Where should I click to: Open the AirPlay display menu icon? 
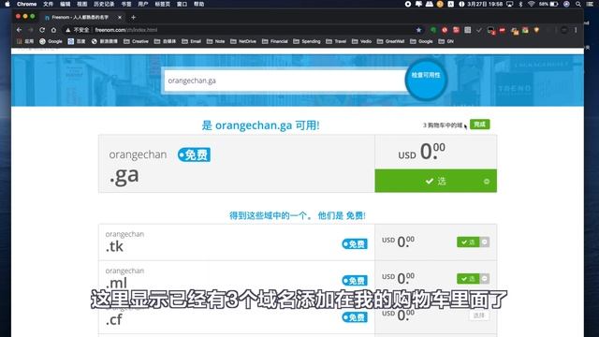click(x=509, y=4)
